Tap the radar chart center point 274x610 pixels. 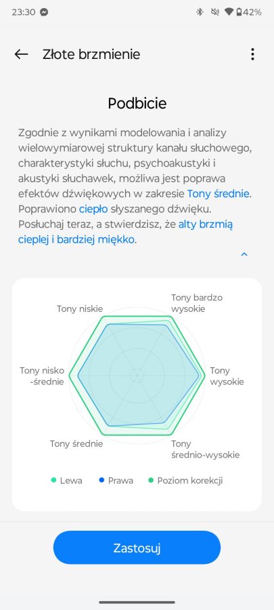[137, 375]
